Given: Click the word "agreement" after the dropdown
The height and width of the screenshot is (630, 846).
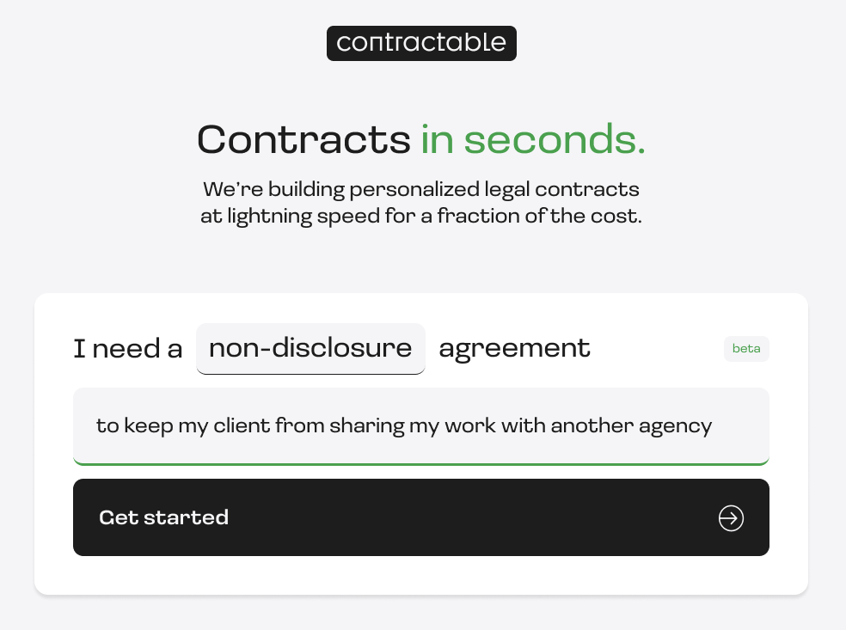Looking at the screenshot, I should point(514,348).
